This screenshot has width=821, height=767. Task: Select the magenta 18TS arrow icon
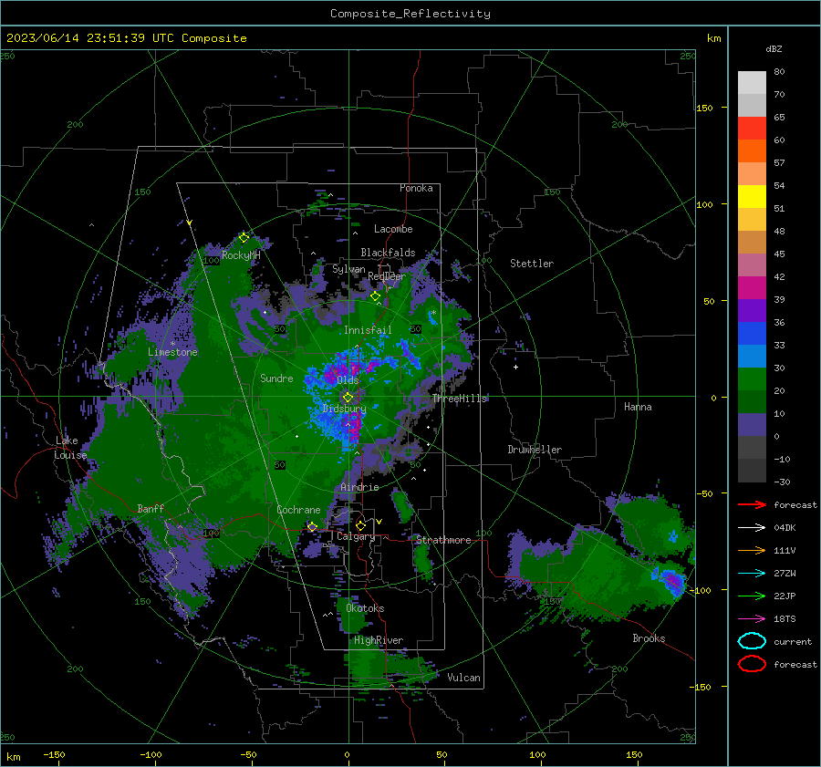[x=752, y=618]
